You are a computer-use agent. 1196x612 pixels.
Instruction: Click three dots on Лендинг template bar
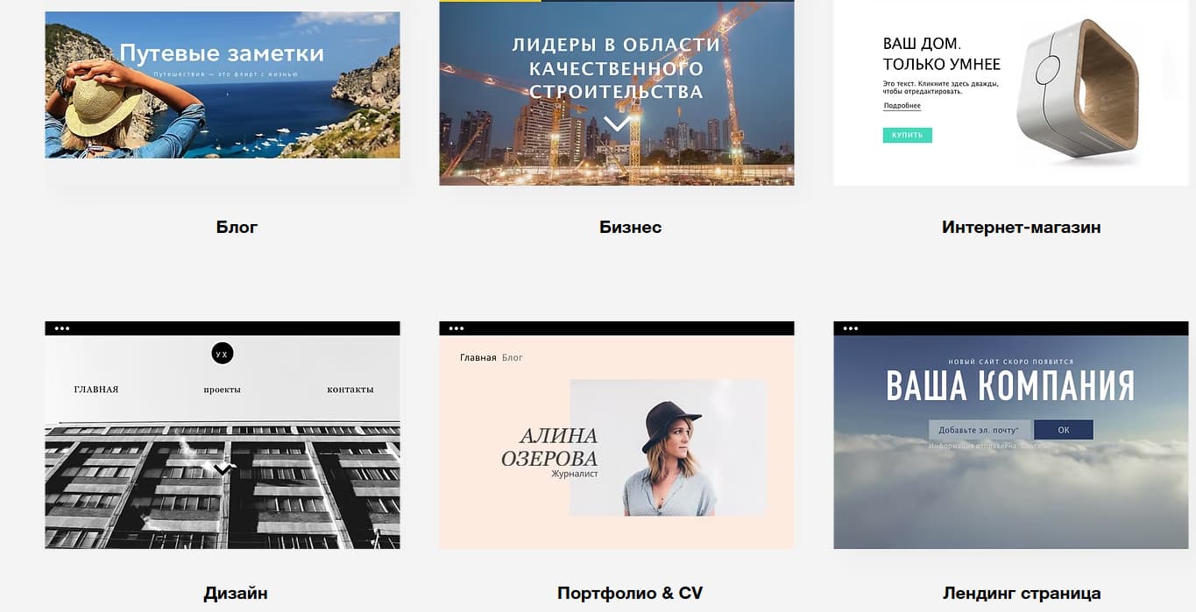pos(851,328)
